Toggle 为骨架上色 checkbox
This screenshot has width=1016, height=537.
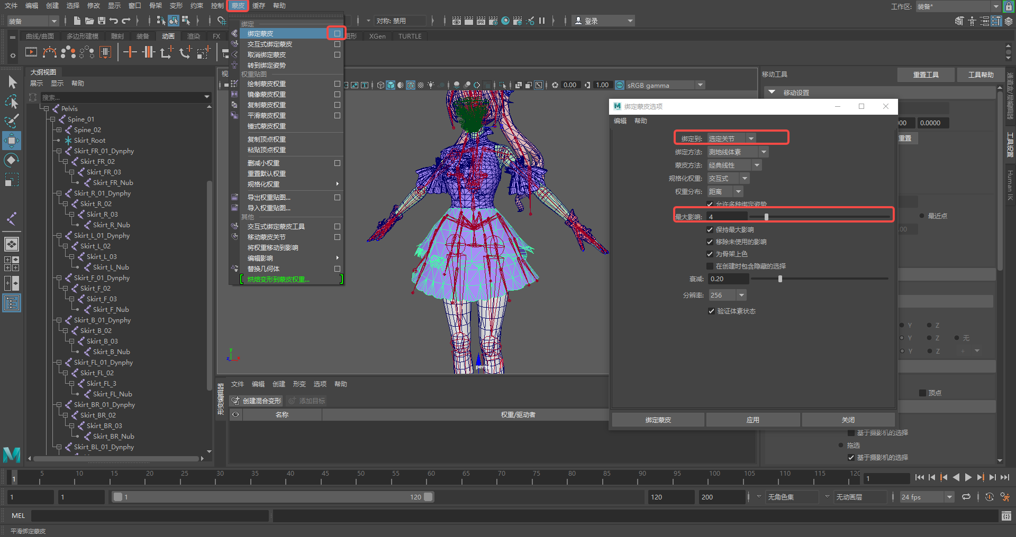[x=710, y=254]
